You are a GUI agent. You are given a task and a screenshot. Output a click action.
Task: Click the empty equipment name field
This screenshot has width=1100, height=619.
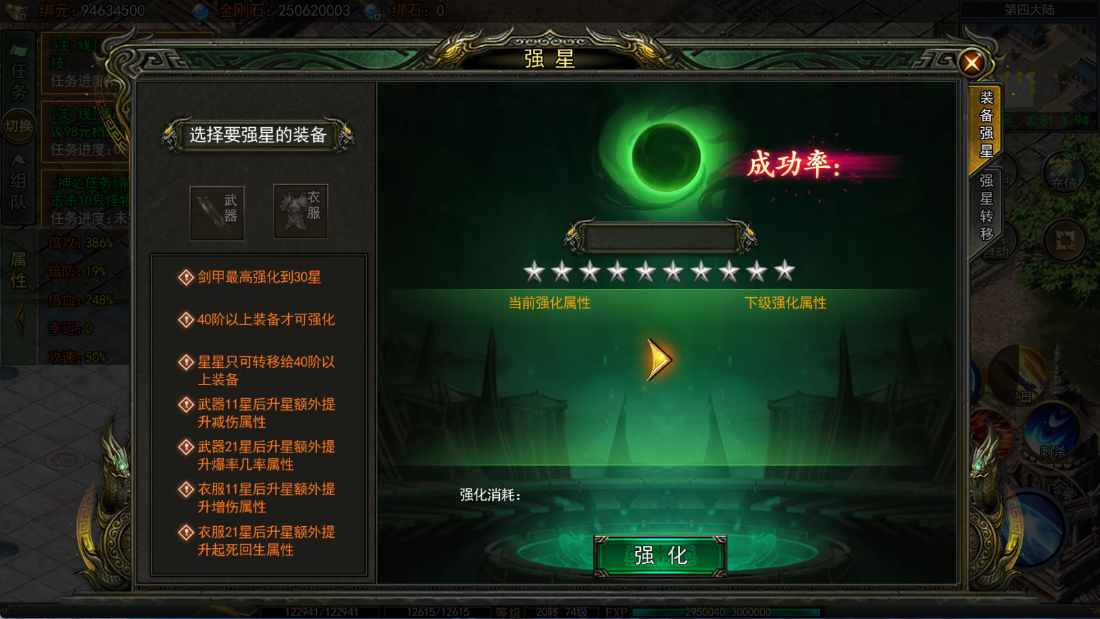661,239
